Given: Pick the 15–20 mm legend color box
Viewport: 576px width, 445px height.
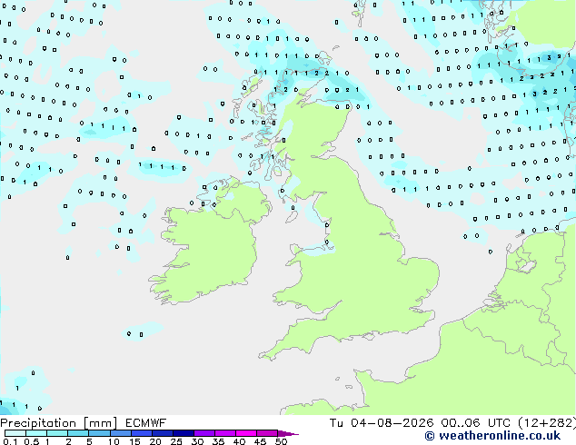Looking at the screenshot, I should coord(141,433).
